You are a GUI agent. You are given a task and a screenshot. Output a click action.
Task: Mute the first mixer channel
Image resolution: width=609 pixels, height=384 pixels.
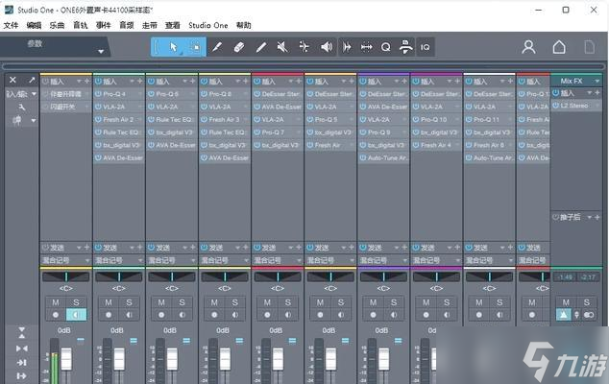56,302
